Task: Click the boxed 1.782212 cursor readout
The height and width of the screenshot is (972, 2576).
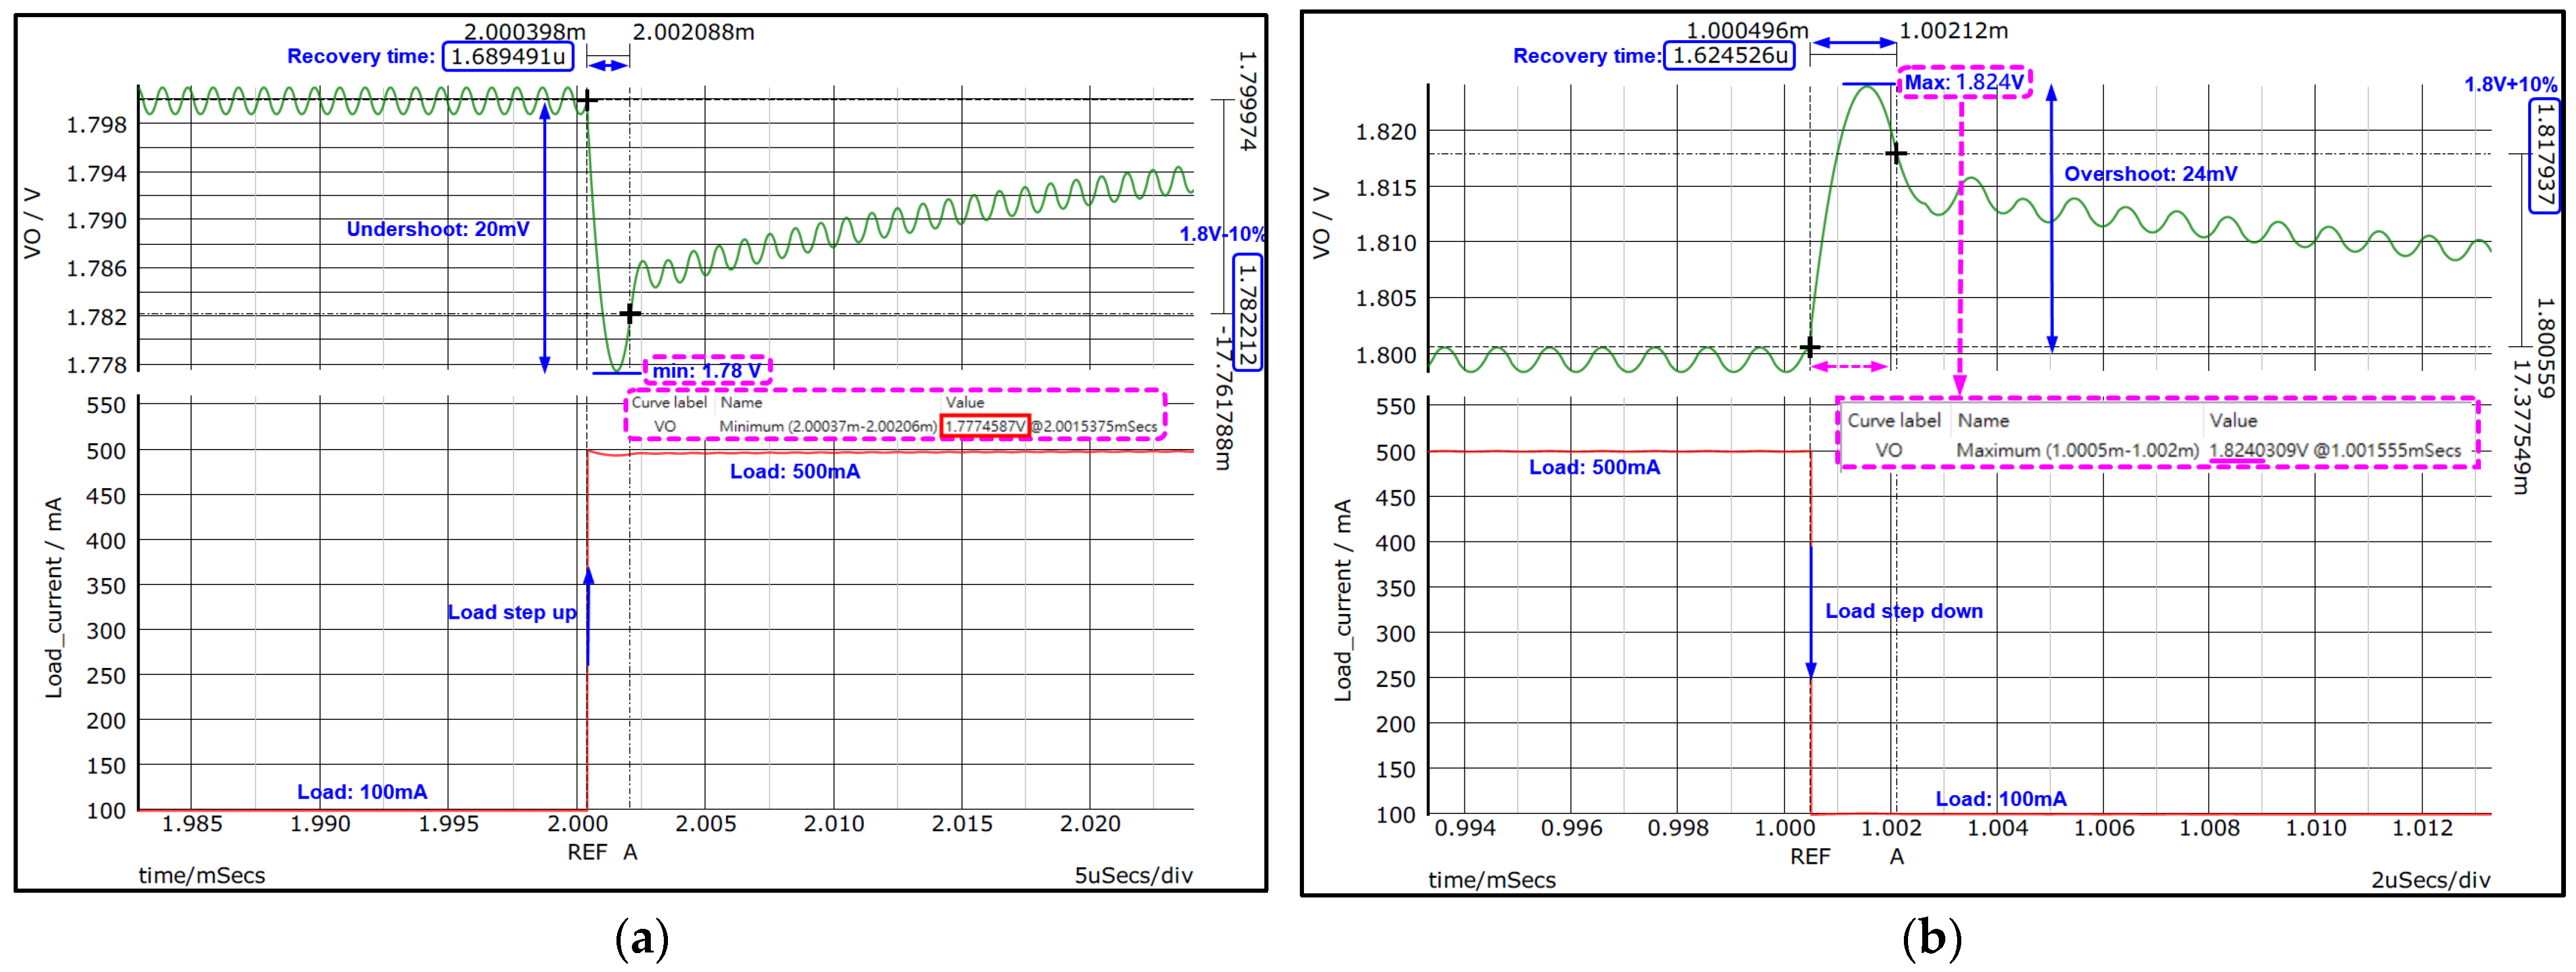Action: [1248, 312]
